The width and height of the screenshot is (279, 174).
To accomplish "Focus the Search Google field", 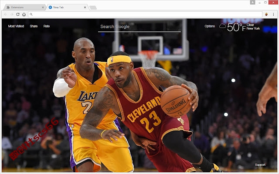I will pyautogui.click(x=139, y=27).
